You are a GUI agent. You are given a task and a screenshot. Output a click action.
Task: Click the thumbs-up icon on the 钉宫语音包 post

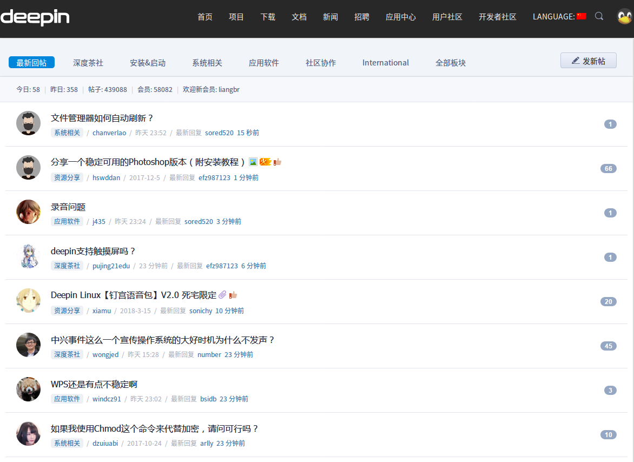point(233,295)
